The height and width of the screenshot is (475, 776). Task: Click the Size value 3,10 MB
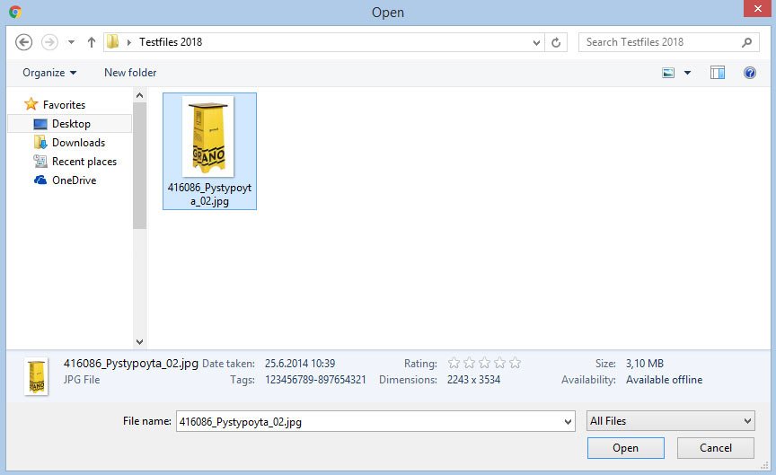tap(644, 364)
